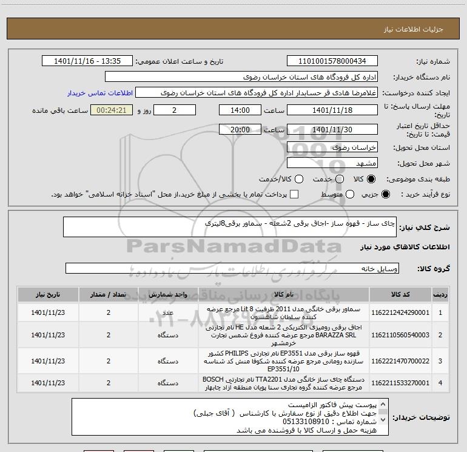Click the deadline hour field 14:00
The image size is (467, 452).
point(240,110)
